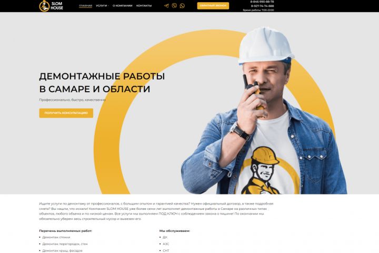
Task: Click the hero image of the builder
Action: [264, 111]
